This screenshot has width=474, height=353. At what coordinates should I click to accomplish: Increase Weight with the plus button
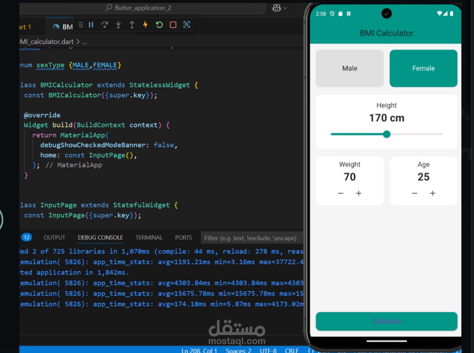pos(359,193)
